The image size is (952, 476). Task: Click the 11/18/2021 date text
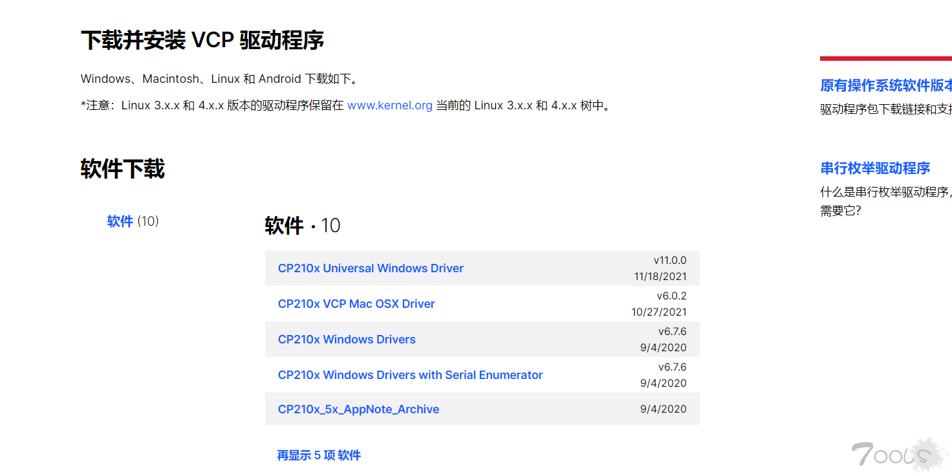(660, 276)
